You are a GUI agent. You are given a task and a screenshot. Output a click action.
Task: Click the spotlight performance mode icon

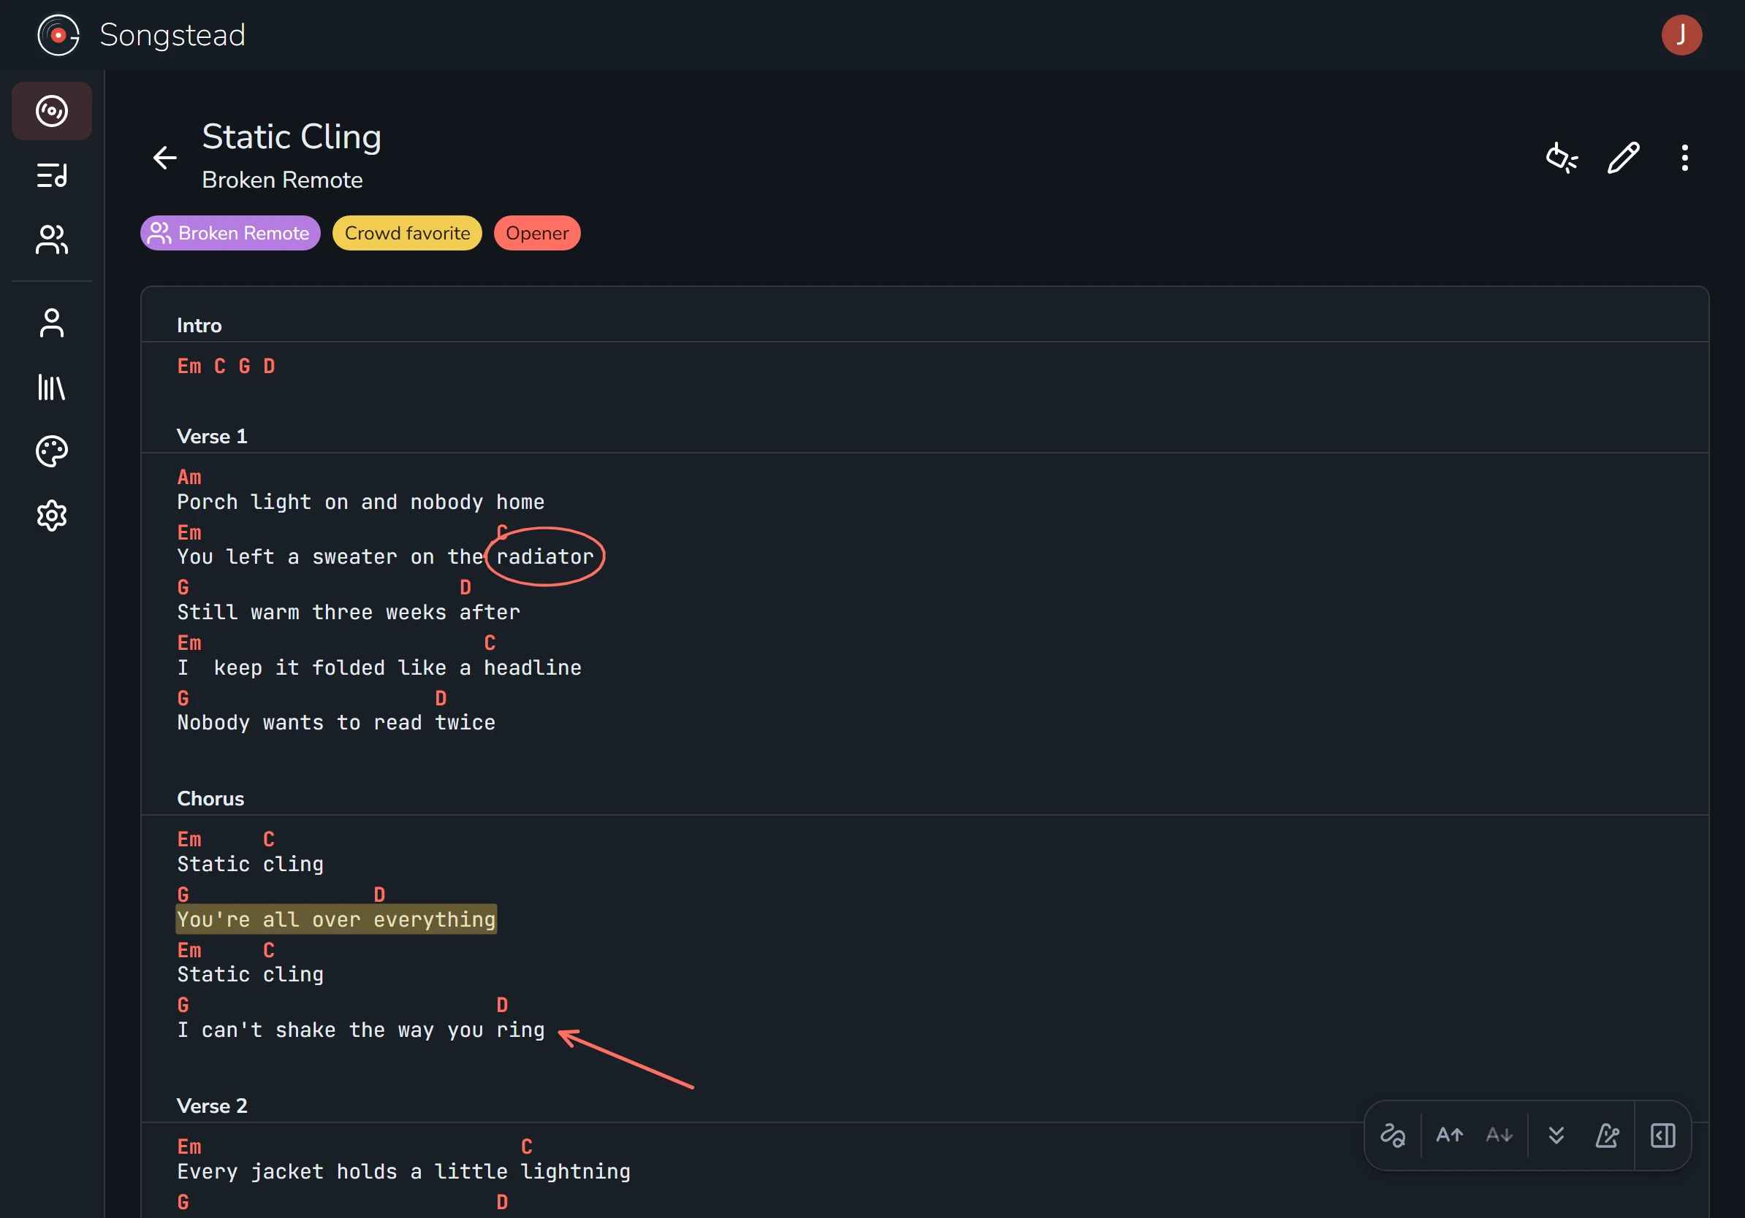[x=1562, y=158]
